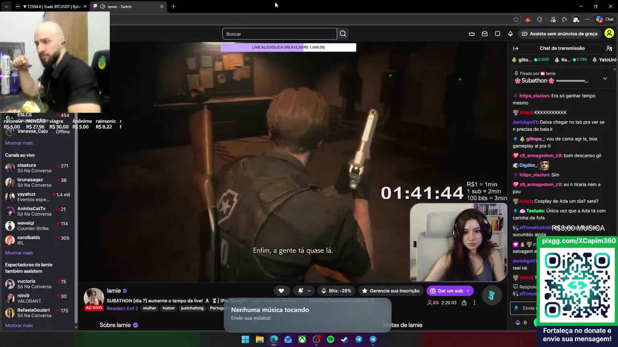
Task: Click 'Assista sem anúncios de graça' button
Action: click(x=559, y=34)
